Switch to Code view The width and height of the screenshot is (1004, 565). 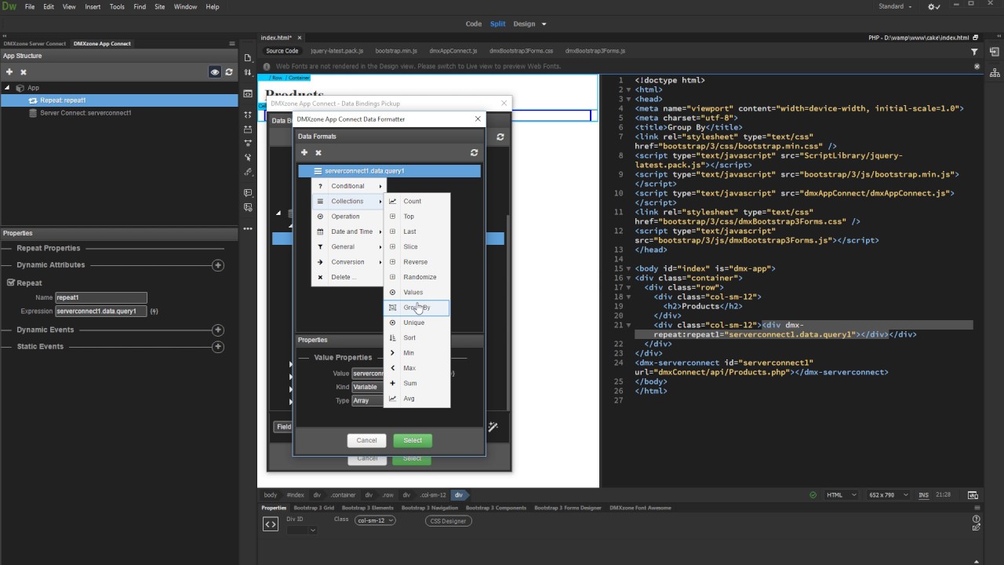(474, 24)
